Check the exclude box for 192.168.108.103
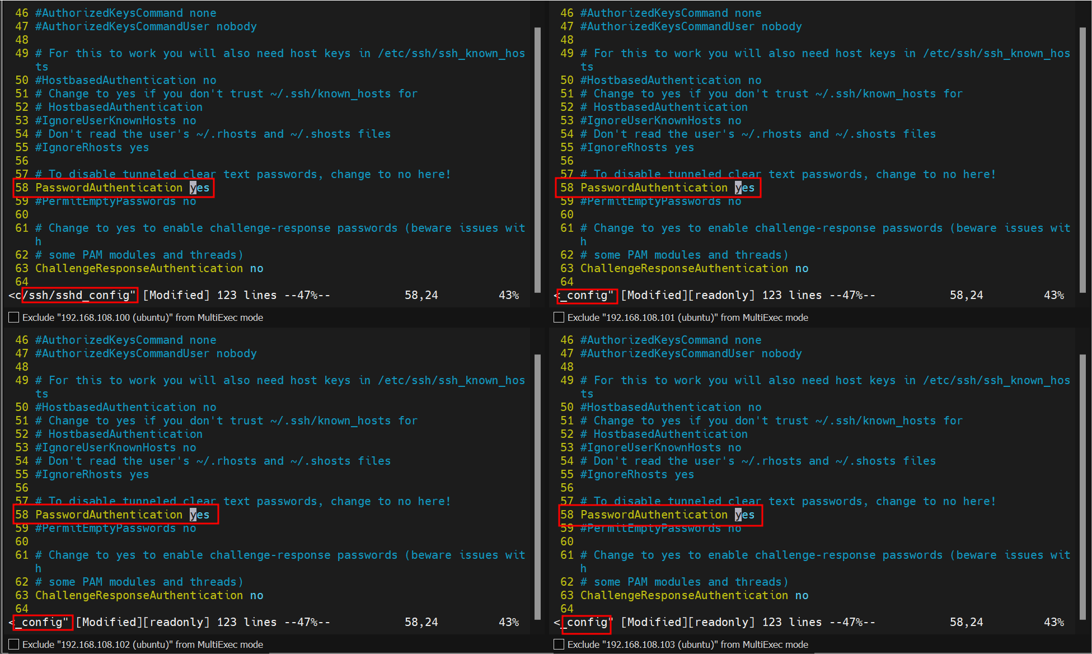 coord(559,644)
